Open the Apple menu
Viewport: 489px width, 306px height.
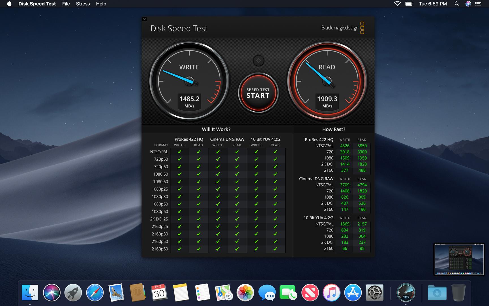click(x=9, y=4)
